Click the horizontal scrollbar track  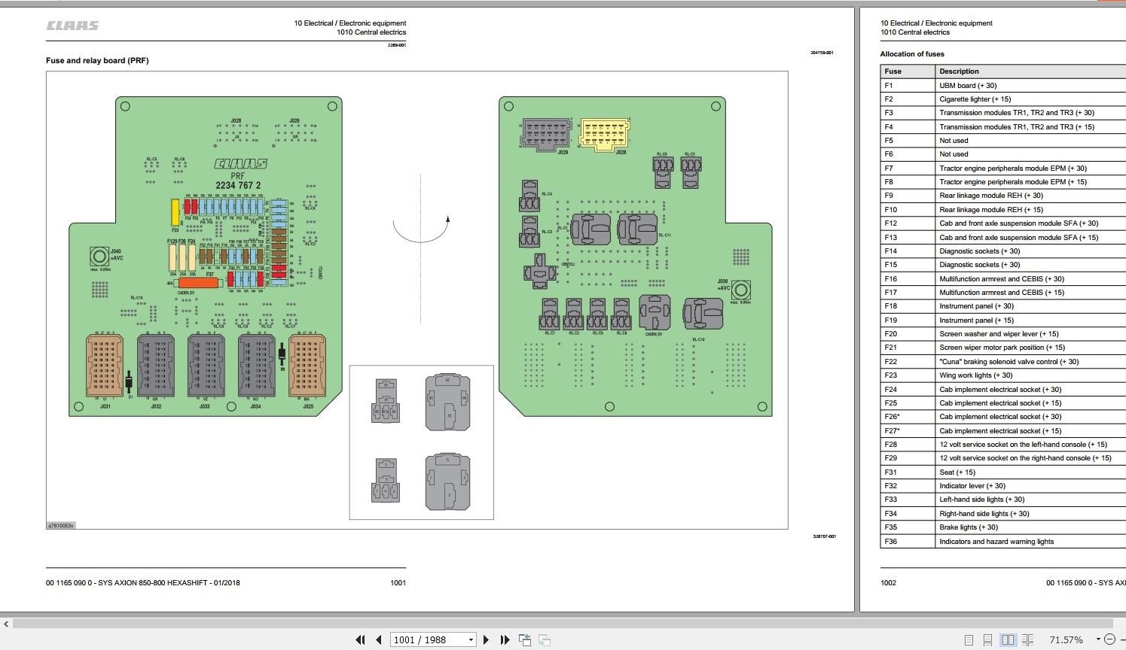click(x=563, y=624)
